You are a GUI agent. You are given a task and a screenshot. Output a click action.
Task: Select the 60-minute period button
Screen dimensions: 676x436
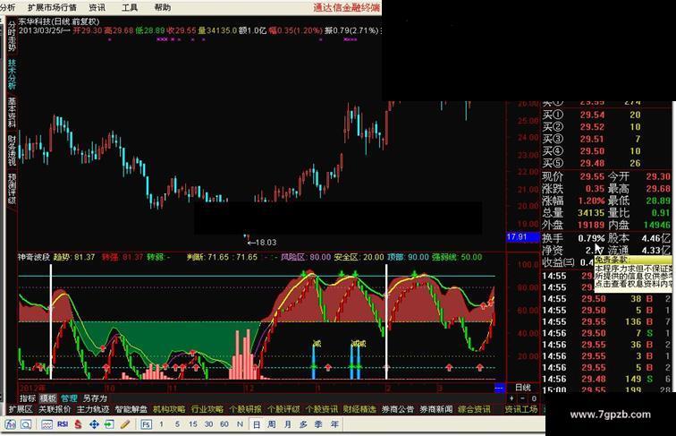pos(224,424)
